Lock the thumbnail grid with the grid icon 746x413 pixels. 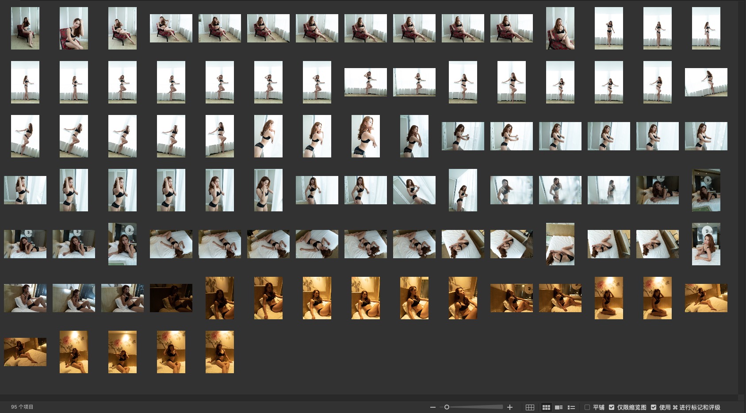tap(530, 407)
